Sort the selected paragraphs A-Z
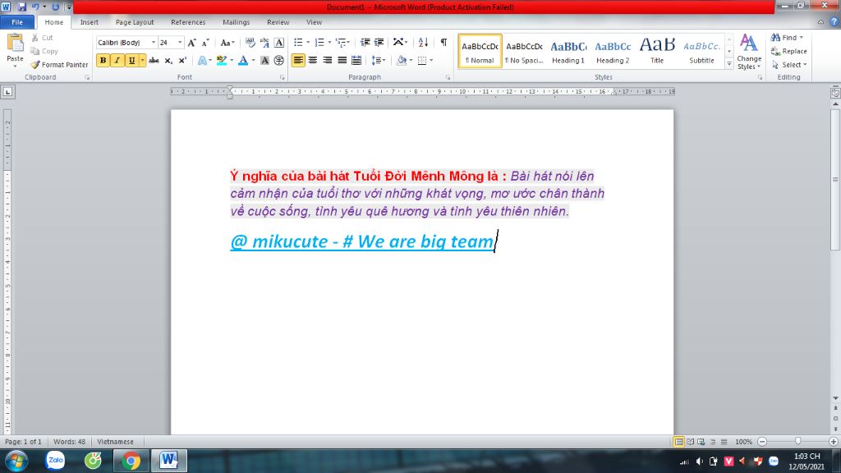Screen dimensions: 841x473 [423, 43]
